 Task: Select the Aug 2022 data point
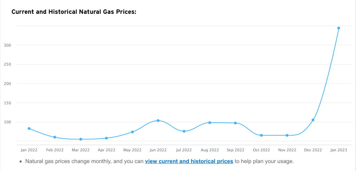(210, 122)
